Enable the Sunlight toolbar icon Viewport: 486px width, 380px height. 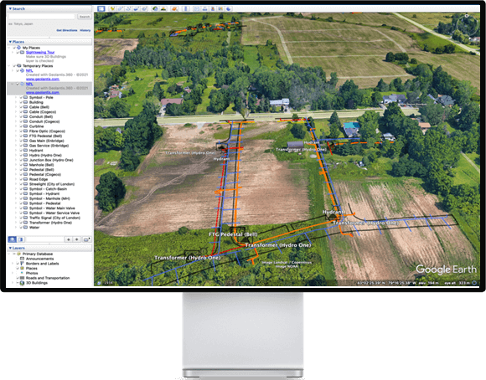(163, 8)
